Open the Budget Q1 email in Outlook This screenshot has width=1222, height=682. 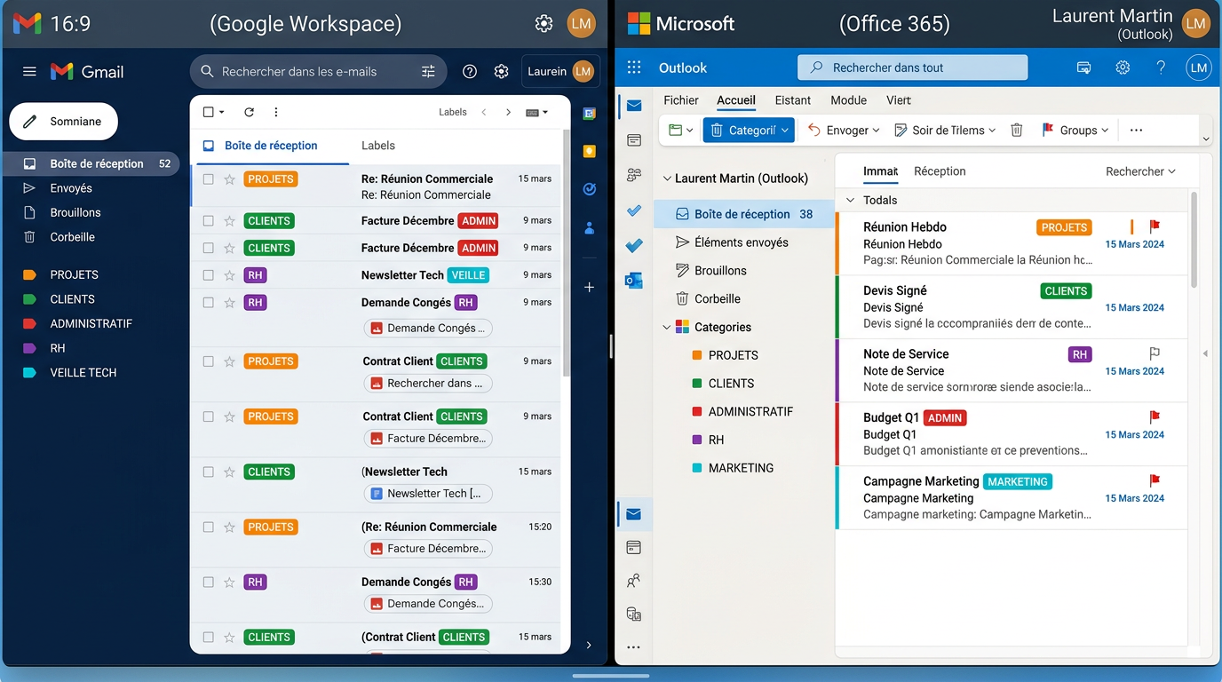[x=1012, y=434]
